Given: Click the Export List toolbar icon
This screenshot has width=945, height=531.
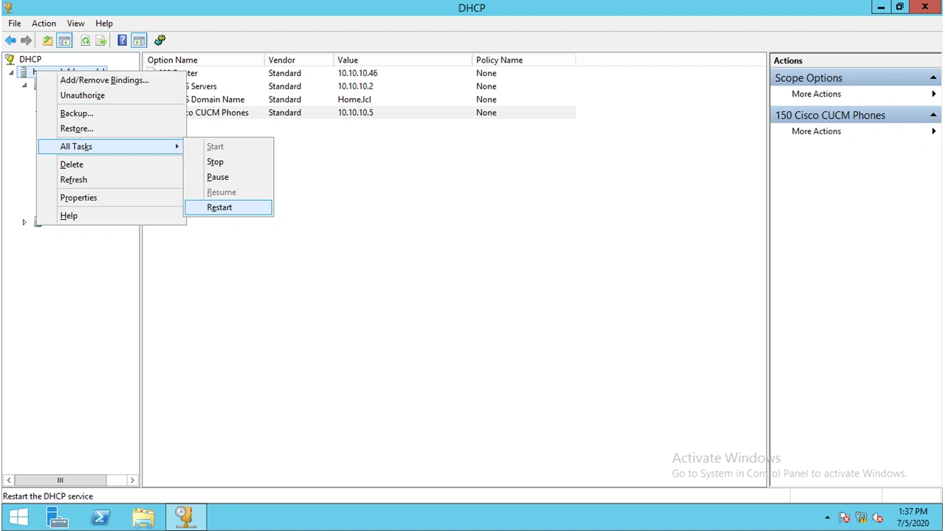Looking at the screenshot, I should [101, 41].
